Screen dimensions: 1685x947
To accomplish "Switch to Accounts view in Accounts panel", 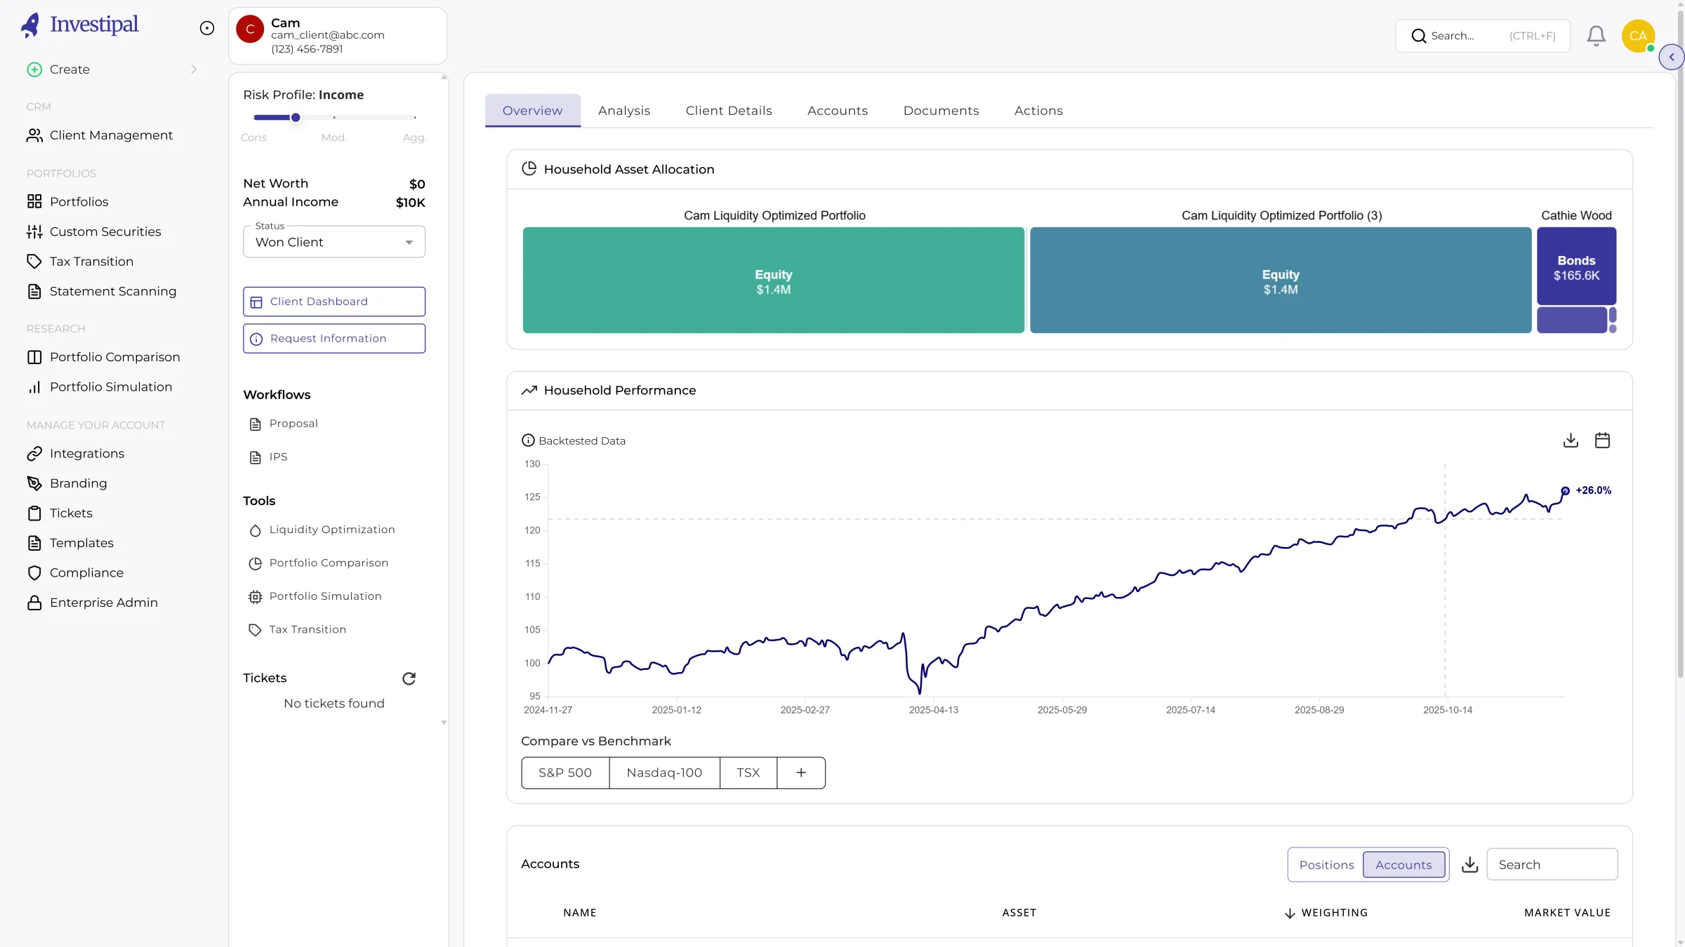I will click(x=1403, y=864).
